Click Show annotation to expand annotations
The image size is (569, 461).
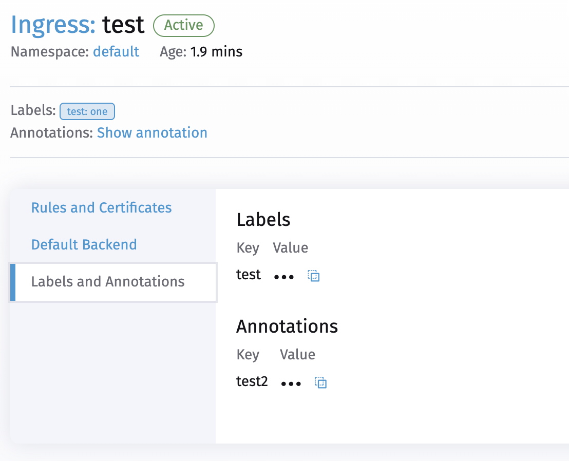(152, 132)
